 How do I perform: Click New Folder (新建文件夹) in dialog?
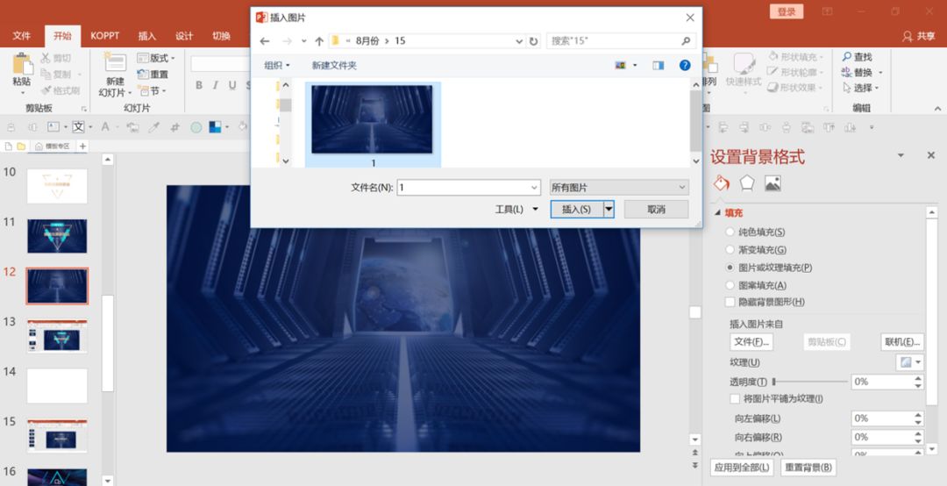[334, 65]
